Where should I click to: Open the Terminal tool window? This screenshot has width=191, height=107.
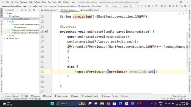coord(47,96)
